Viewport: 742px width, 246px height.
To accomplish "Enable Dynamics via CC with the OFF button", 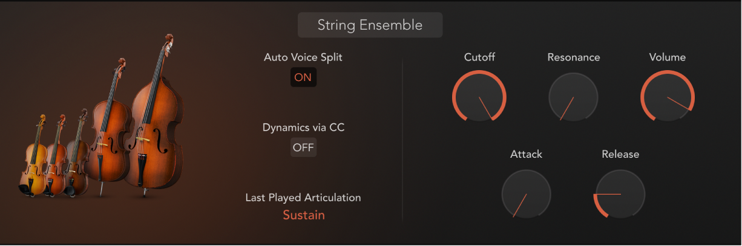I will coord(303,147).
